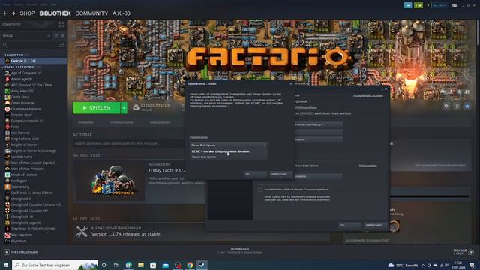The image size is (480, 270).
Task: Collapse the OHNE KATEGORIE category
Action: point(2,67)
